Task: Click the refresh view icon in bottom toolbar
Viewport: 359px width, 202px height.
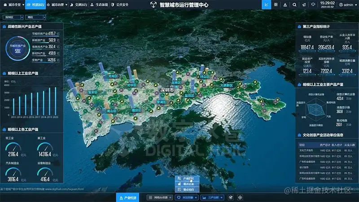Action: [231, 198]
